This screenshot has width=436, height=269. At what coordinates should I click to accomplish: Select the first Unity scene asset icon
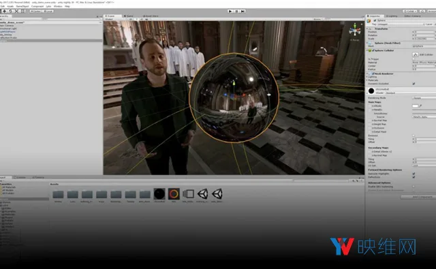203,194
